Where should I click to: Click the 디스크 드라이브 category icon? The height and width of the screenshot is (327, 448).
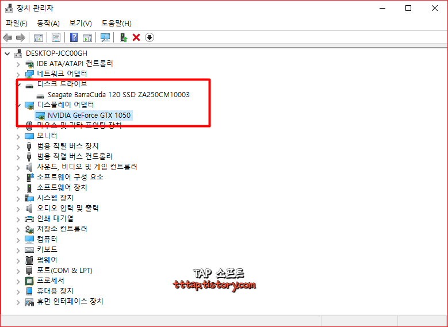[x=29, y=86]
